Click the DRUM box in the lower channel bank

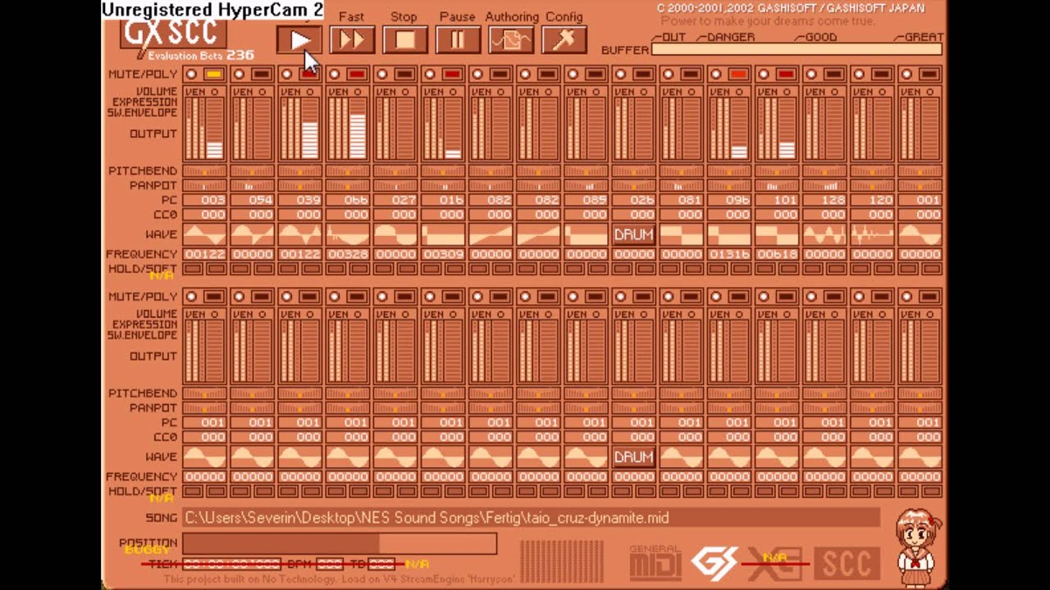(633, 457)
